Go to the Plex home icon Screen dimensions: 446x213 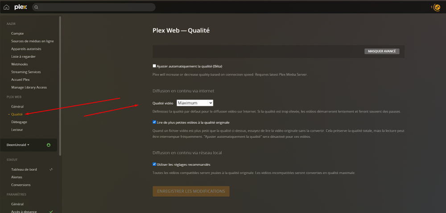tap(6, 8)
